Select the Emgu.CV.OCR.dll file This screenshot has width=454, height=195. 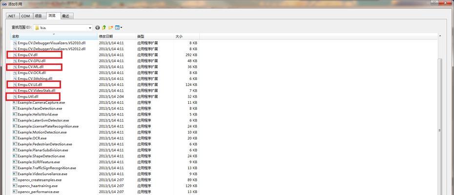tap(32, 73)
